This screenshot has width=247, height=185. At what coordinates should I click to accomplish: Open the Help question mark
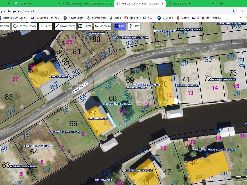[x=134, y=26]
